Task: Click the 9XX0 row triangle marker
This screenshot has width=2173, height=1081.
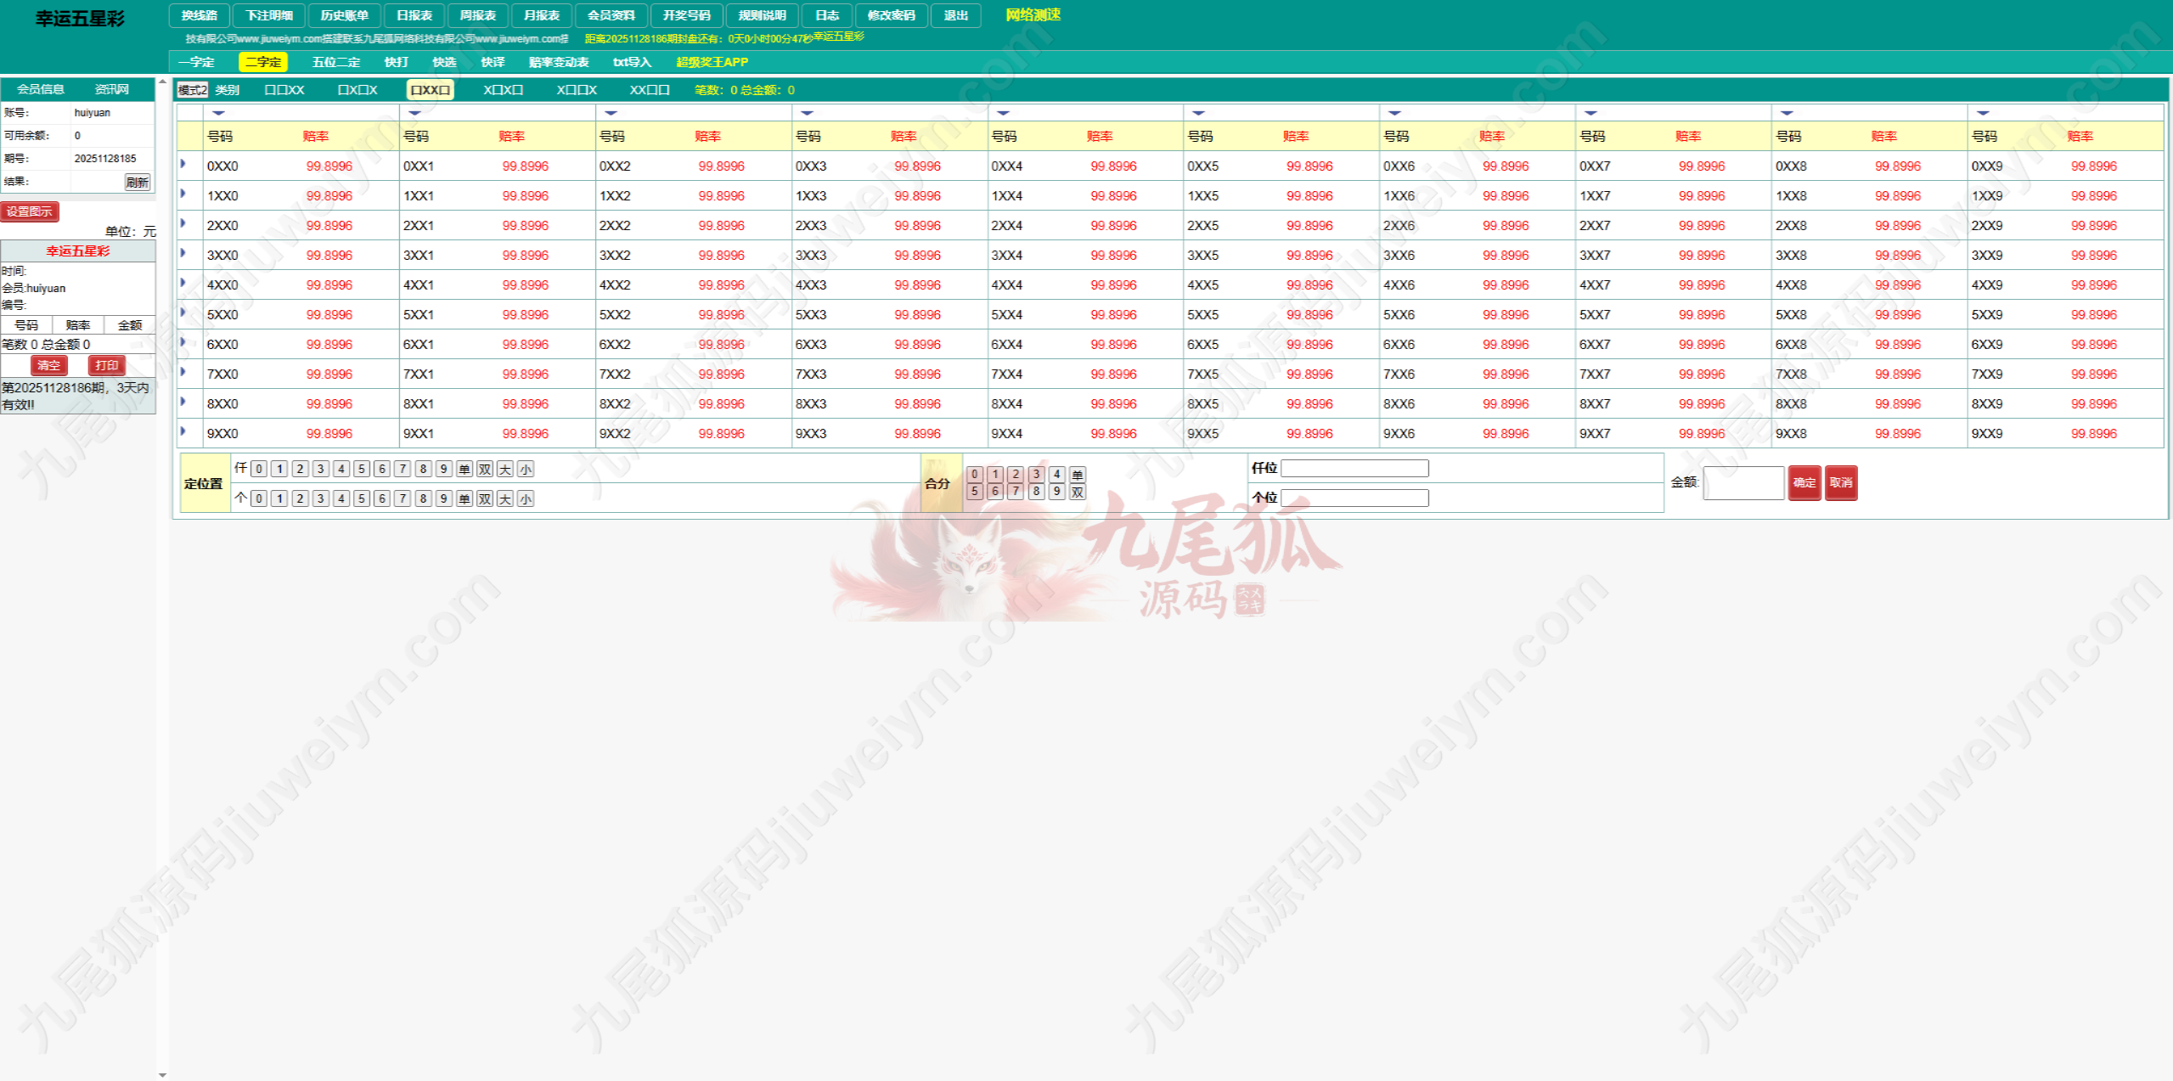Action: click(183, 431)
